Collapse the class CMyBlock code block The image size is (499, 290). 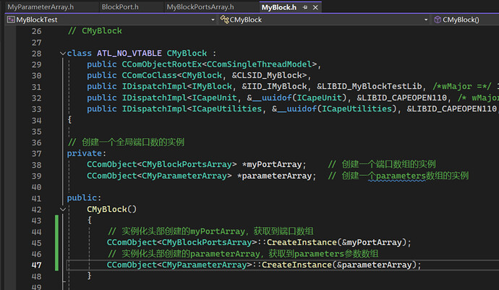63,54
